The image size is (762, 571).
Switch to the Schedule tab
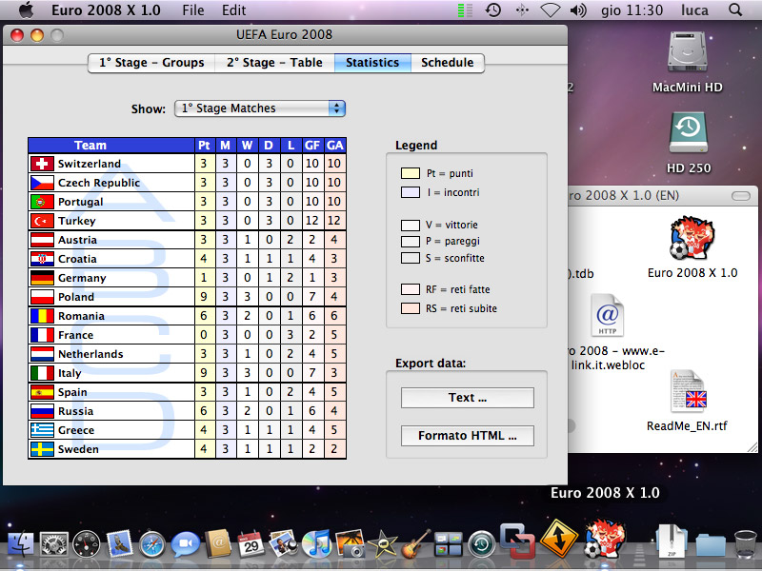(x=447, y=63)
